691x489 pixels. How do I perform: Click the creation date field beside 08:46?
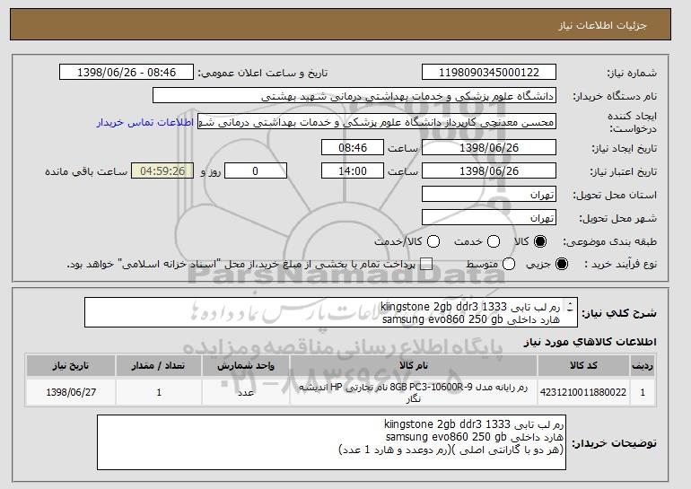(x=489, y=147)
